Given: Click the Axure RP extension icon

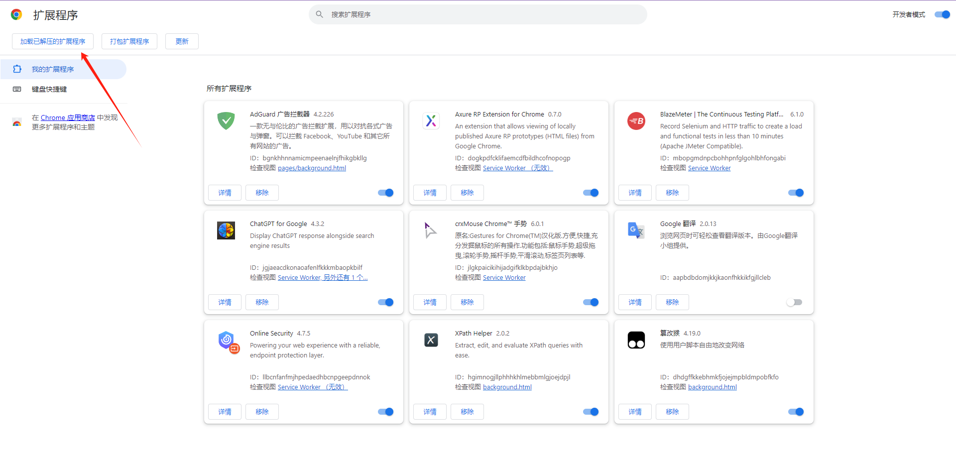Looking at the screenshot, I should tap(431, 120).
